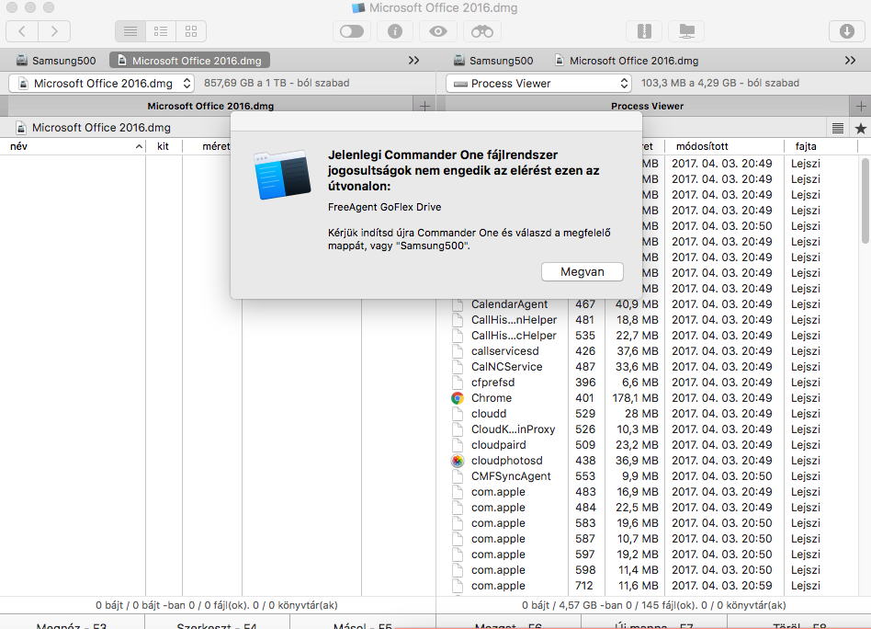Click the Chrome app icon in list
Viewport: 871px width, 629px height.
coord(458,398)
